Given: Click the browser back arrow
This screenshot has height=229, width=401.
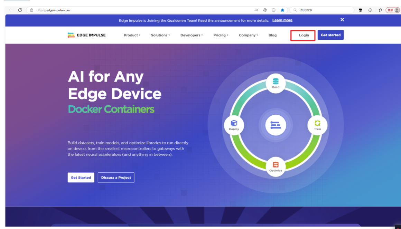Looking at the screenshot, I should point(10,10).
